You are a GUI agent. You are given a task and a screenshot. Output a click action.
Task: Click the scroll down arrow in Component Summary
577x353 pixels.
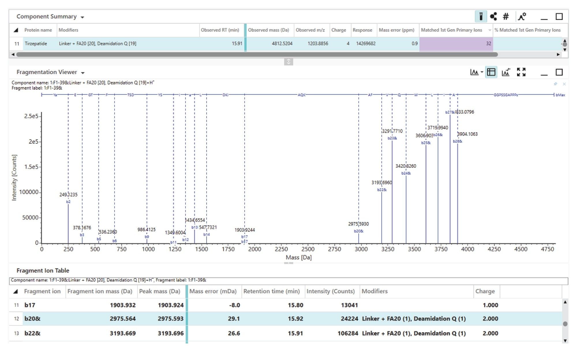click(565, 50)
